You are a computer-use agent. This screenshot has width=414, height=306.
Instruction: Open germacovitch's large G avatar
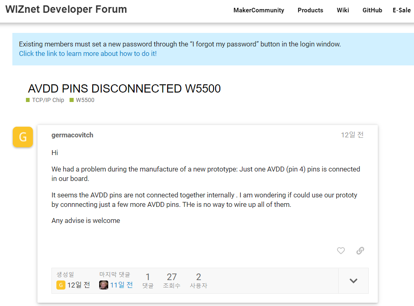pyautogui.click(x=23, y=137)
